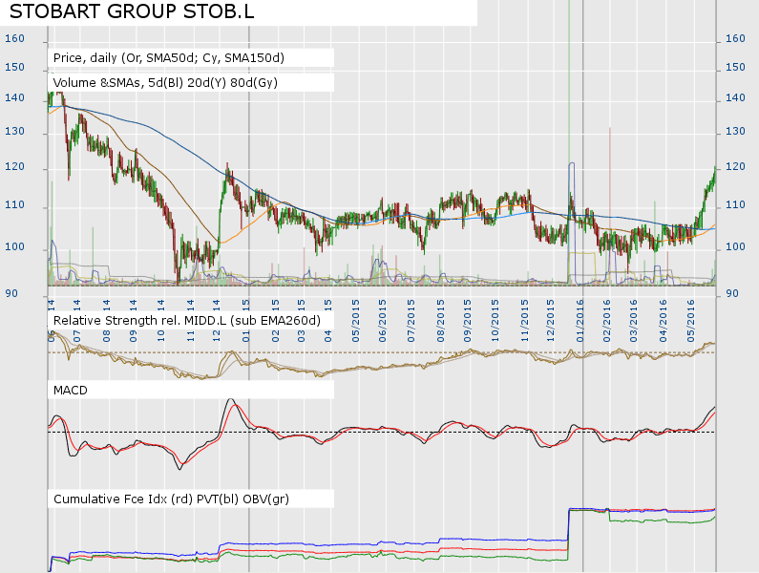Click the 04/2016 date axis label
The width and height of the screenshot is (759, 573).
pyautogui.click(x=664, y=321)
